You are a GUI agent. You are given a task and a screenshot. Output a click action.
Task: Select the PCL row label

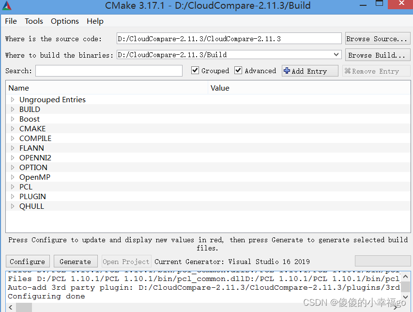tap(26, 187)
